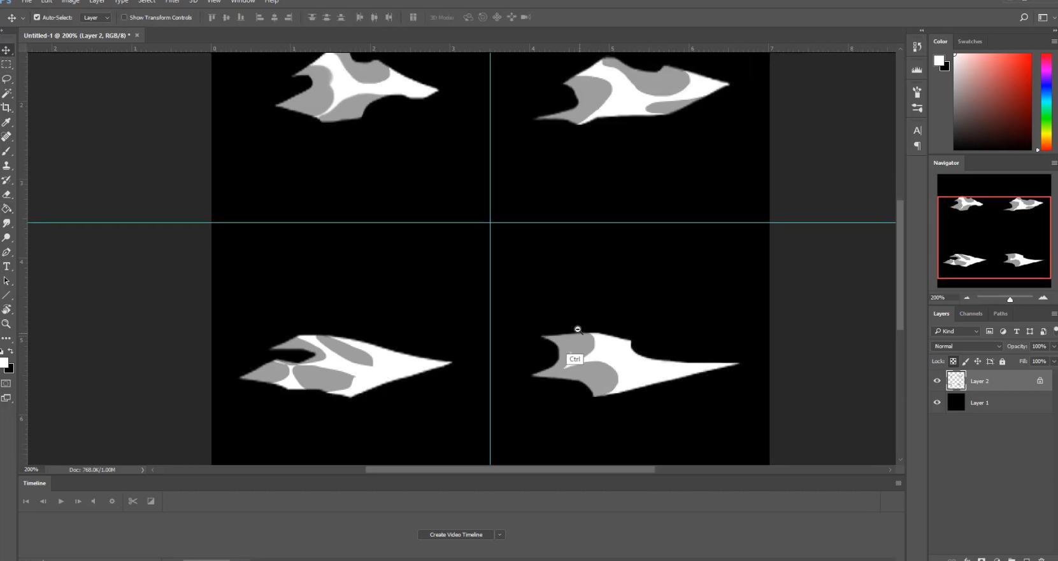
Task: Switch to the Paths tab
Action: 1001,314
